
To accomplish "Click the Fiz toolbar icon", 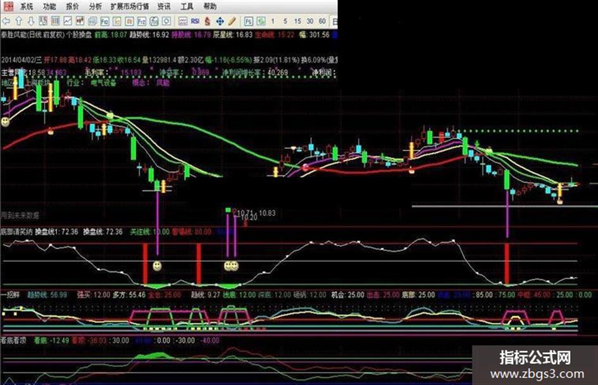I will click(x=142, y=21).
